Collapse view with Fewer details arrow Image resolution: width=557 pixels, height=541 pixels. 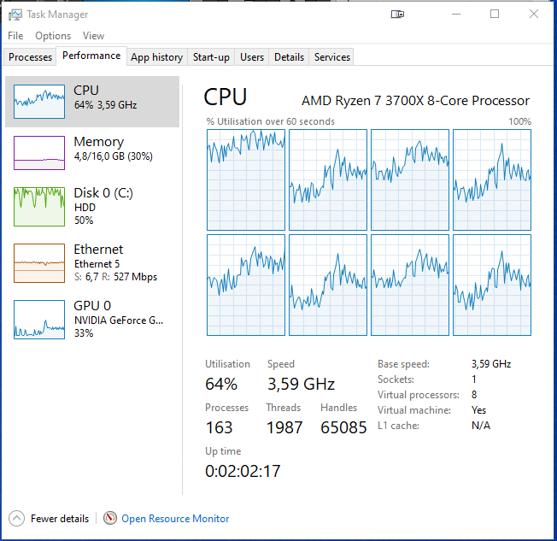click(x=17, y=518)
